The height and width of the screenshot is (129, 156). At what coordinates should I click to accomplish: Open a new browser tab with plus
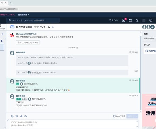point(11,3)
